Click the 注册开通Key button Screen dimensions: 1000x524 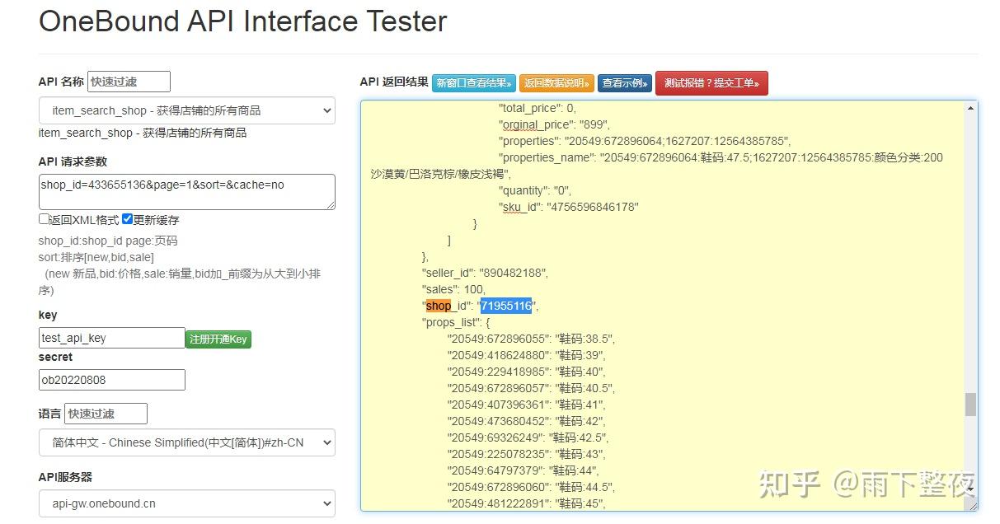tap(218, 339)
